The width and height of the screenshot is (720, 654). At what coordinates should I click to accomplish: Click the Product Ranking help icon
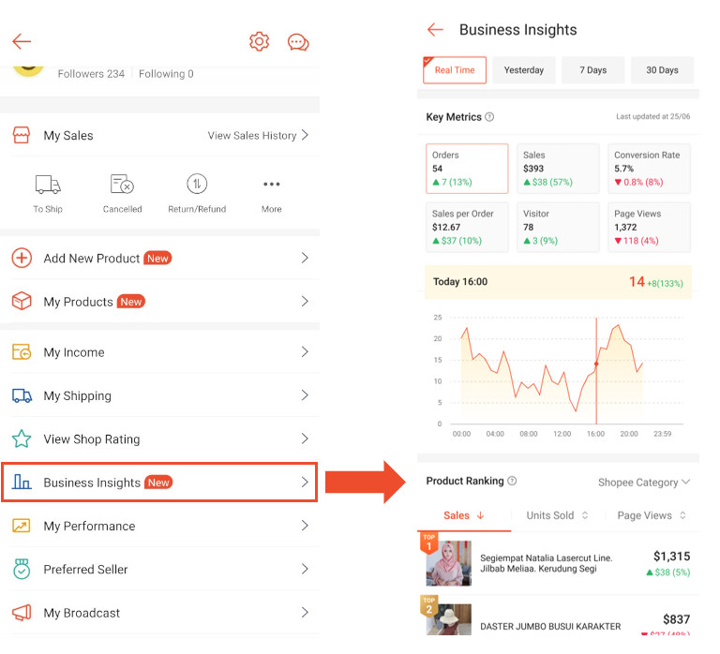pos(512,481)
